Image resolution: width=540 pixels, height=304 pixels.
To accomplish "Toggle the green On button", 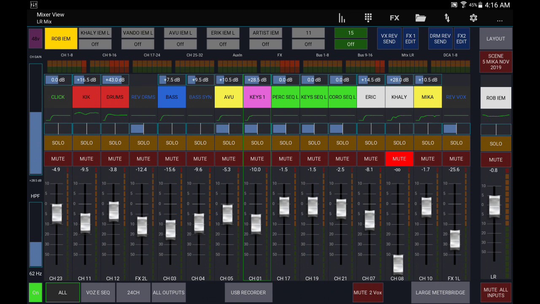I will 35,293.
